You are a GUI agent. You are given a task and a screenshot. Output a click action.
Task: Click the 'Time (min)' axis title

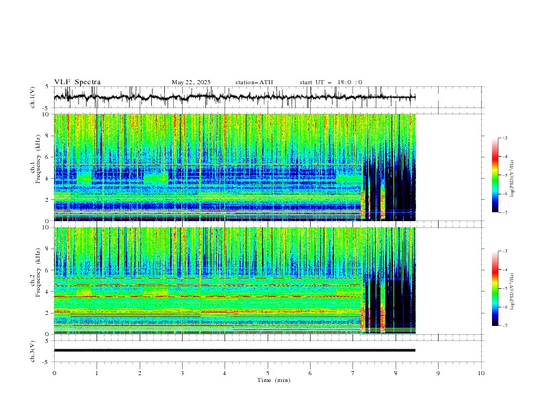274,380
